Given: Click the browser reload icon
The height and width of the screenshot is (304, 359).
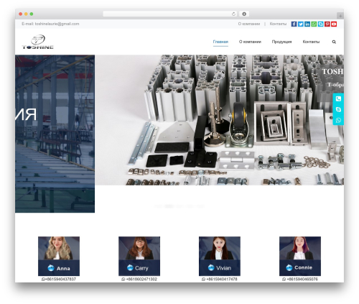Looking at the screenshot, I should 233,14.
